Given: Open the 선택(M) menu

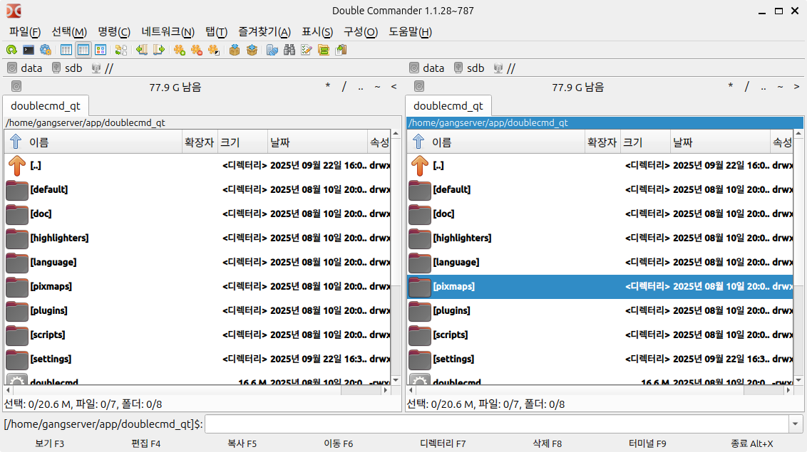Looking at the screenshot, I should click(69, 32).
